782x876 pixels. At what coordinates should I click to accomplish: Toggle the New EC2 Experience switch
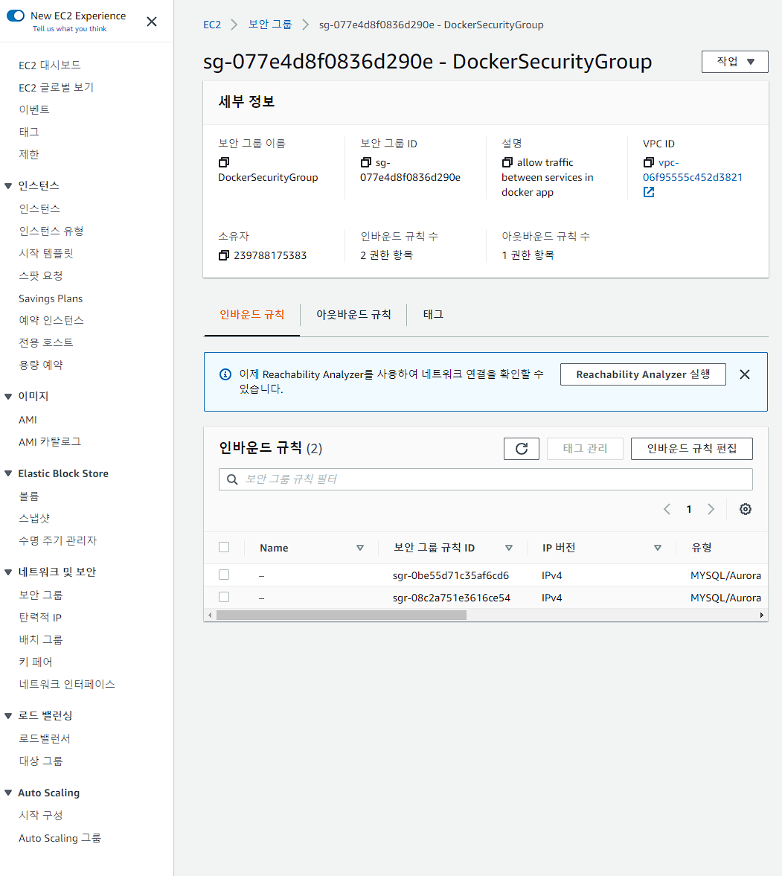coord(16,16)
